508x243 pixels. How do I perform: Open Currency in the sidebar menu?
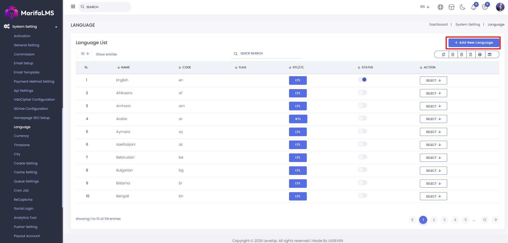pos(21,136)
